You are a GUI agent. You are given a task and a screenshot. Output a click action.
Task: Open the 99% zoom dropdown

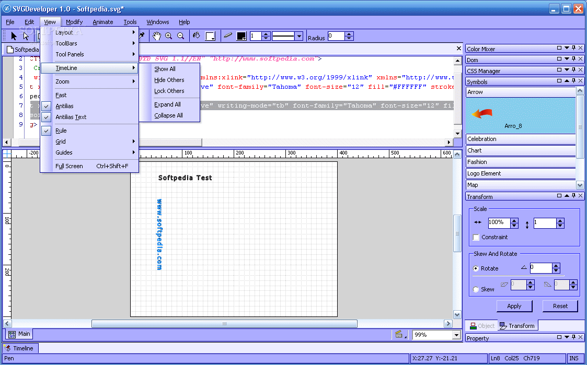click(456, 335)
